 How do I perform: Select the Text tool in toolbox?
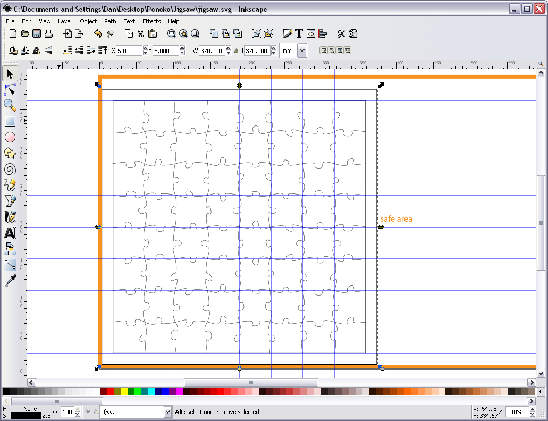coord(10,233)
